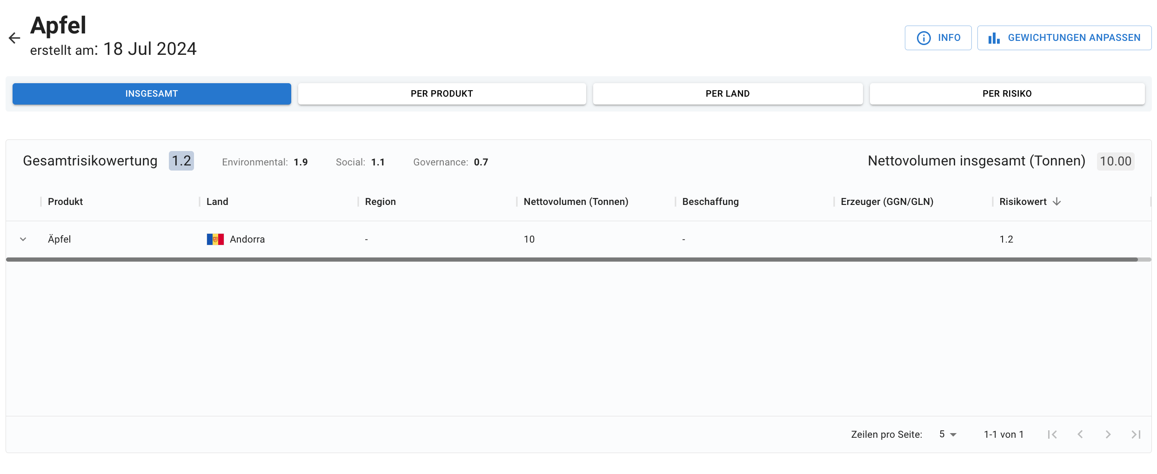Click the Apfel page title

pos(58,25)
